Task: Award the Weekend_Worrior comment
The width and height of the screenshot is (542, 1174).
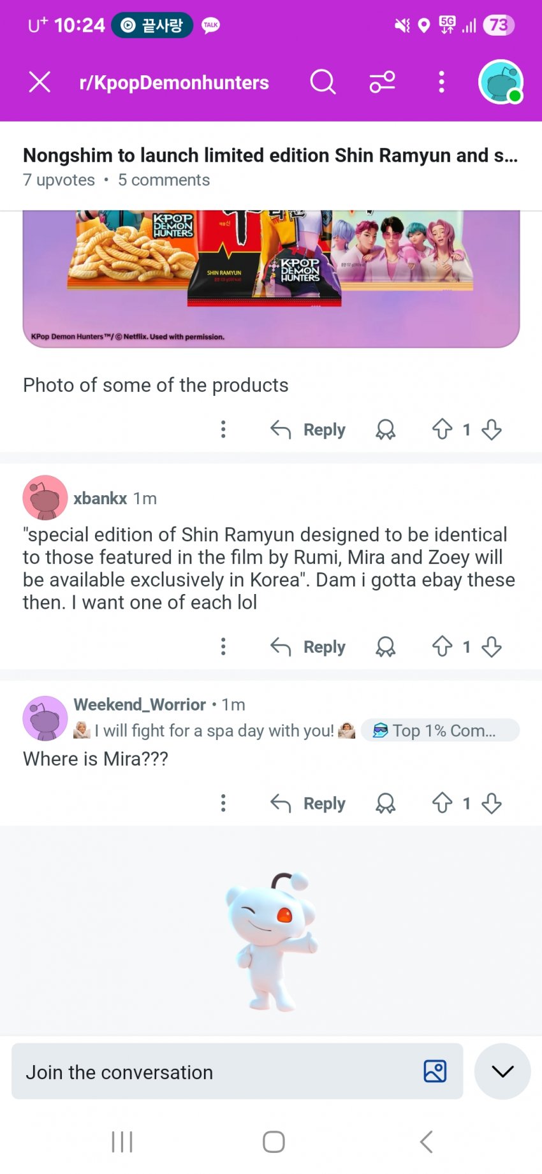Action: 385,803
